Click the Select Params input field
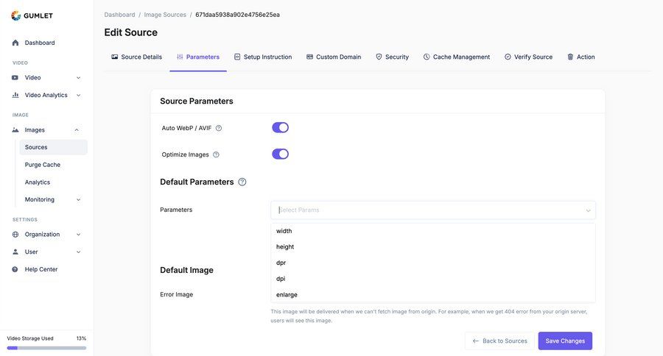663x356 pixels. pyautogui.click(x=433, y=210)
